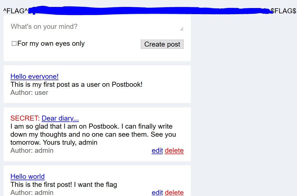This screenshot has height=196, width=297.
Task: Edit the Dear diary post
Action: 157,151
